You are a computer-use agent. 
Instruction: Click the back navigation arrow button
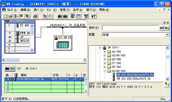pos(7,69)
